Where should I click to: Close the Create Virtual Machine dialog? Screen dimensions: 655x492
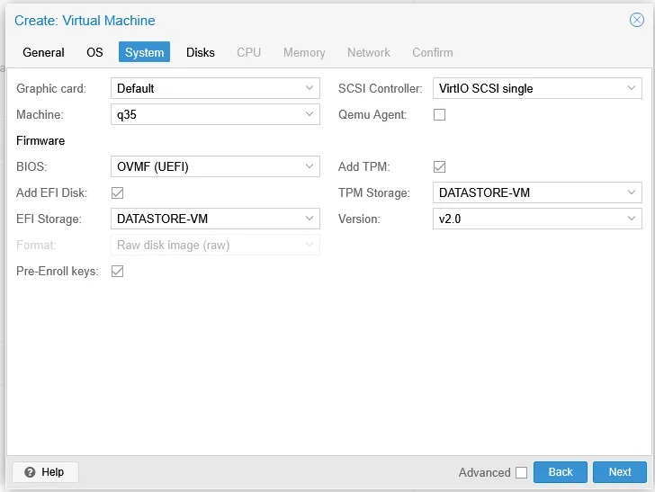pos(636,20)
